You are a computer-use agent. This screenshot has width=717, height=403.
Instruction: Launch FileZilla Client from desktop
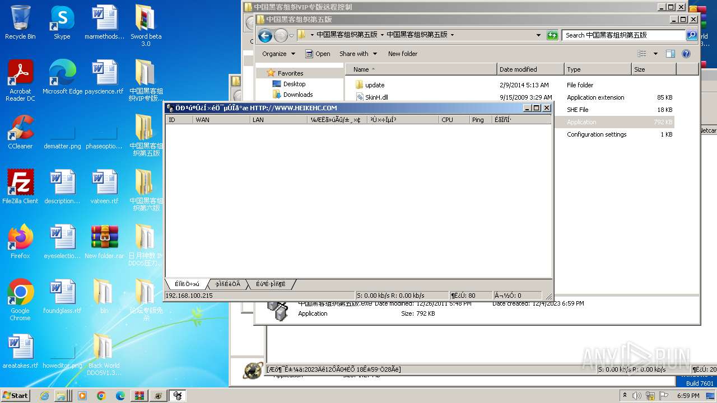pyautogui.click(x=20, y=187)
